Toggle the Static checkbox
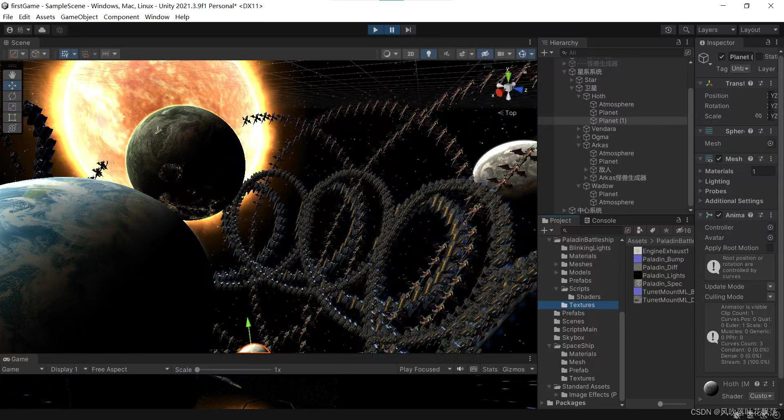 pos(759,57)
